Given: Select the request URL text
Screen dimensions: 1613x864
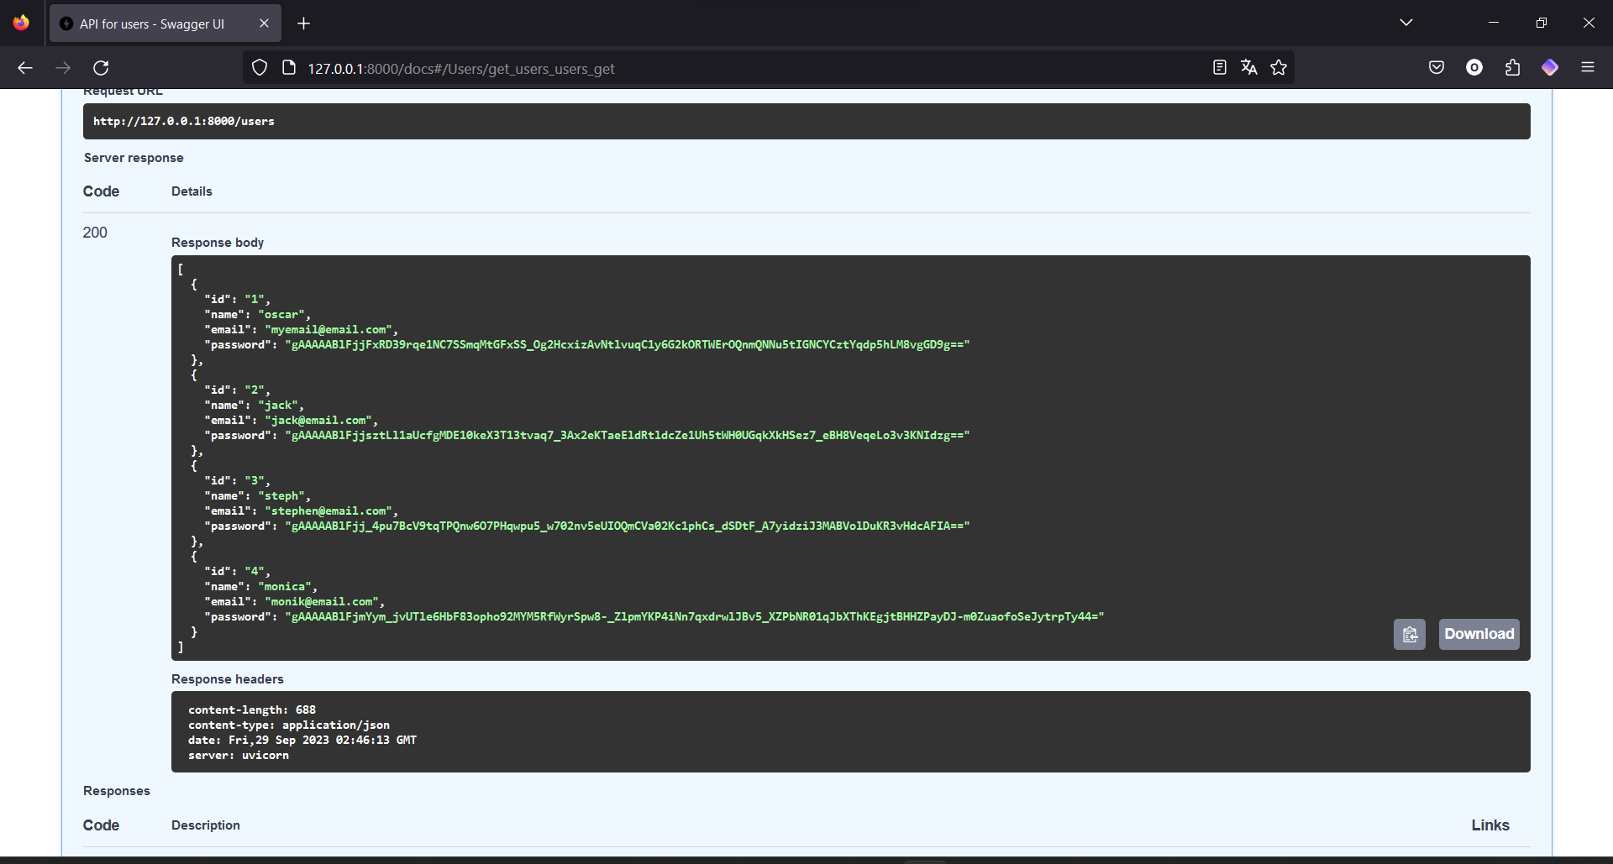Looking at the screenshot, I should (184, 122).
